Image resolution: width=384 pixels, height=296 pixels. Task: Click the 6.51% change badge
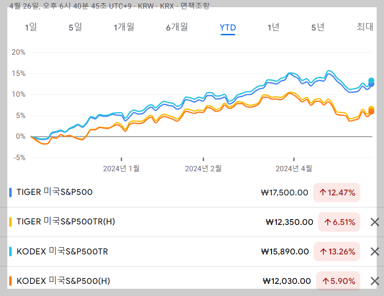point(339,222)
